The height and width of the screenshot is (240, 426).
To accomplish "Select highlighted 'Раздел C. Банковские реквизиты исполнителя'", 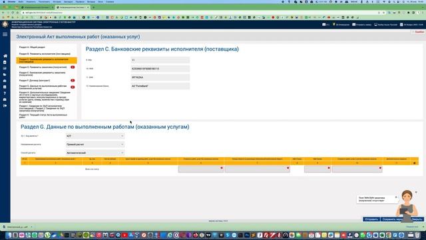I will click(47, 61).
